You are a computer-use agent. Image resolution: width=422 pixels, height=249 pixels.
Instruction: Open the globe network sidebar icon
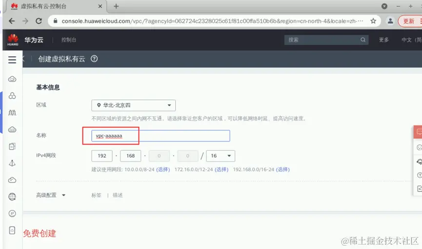click(12, 197)
